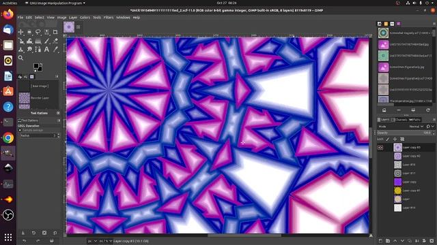
Task: Open the Filters menu
Action: pyautogui.click(x=109, y=17)
